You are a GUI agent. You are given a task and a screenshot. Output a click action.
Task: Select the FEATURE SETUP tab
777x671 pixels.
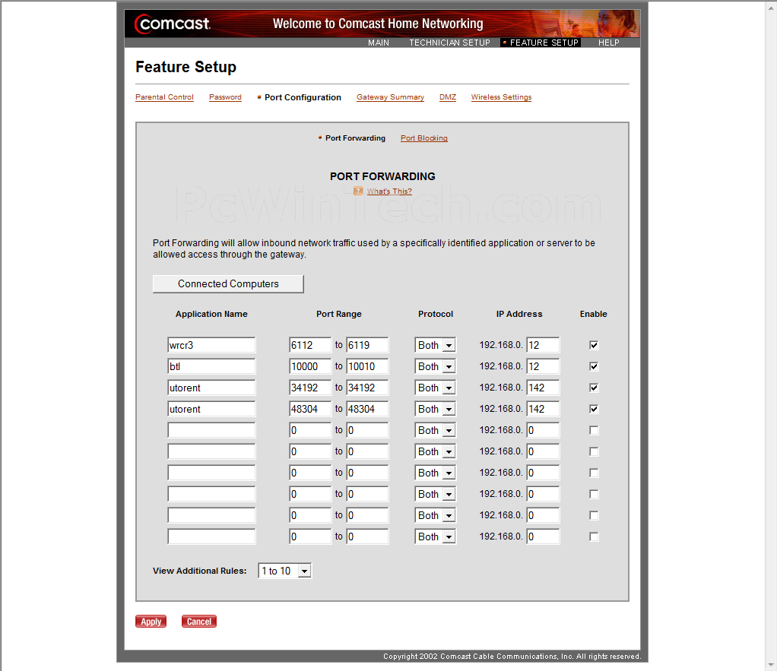541,43
